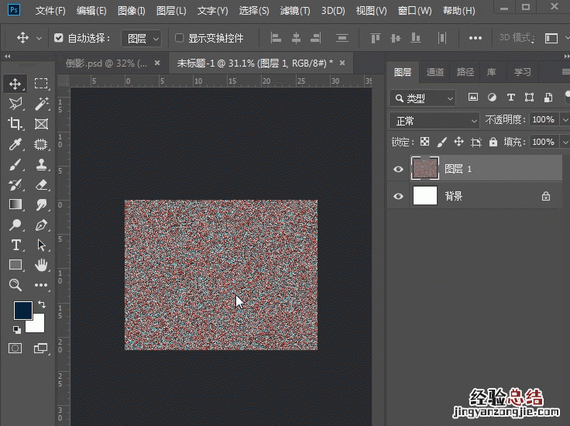The image size is (570, 426).
Task: Select the Hand tool
Action: click(x=41, y=265)
